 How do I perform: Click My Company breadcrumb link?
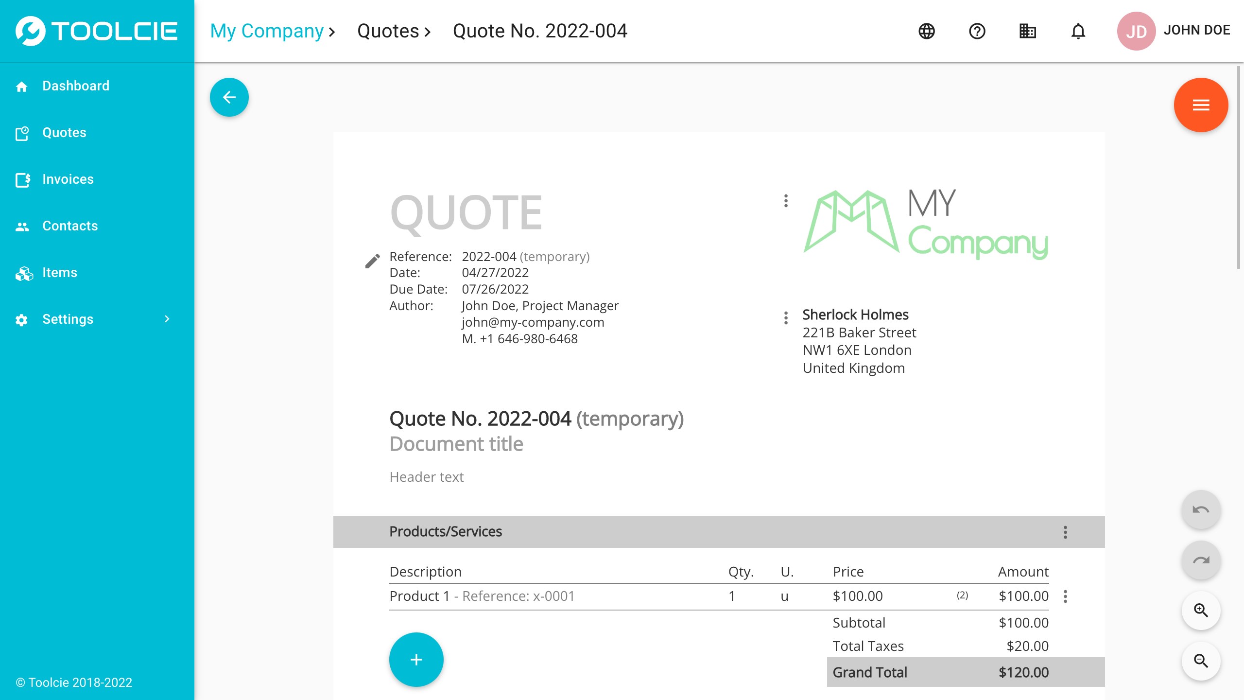click(x=267, y=31)
